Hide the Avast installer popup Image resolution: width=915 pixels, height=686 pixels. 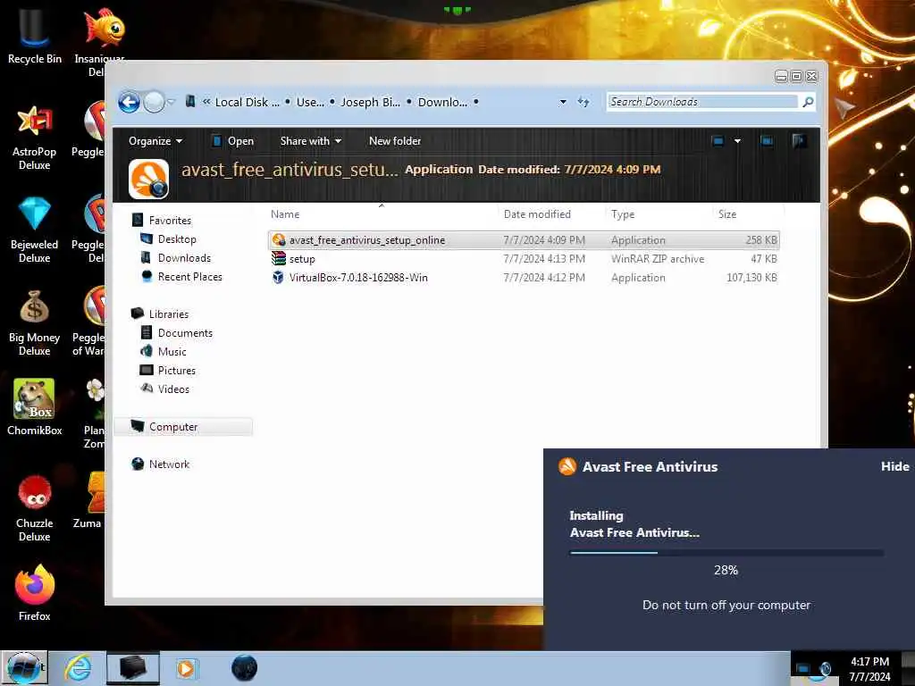(894, 466)
